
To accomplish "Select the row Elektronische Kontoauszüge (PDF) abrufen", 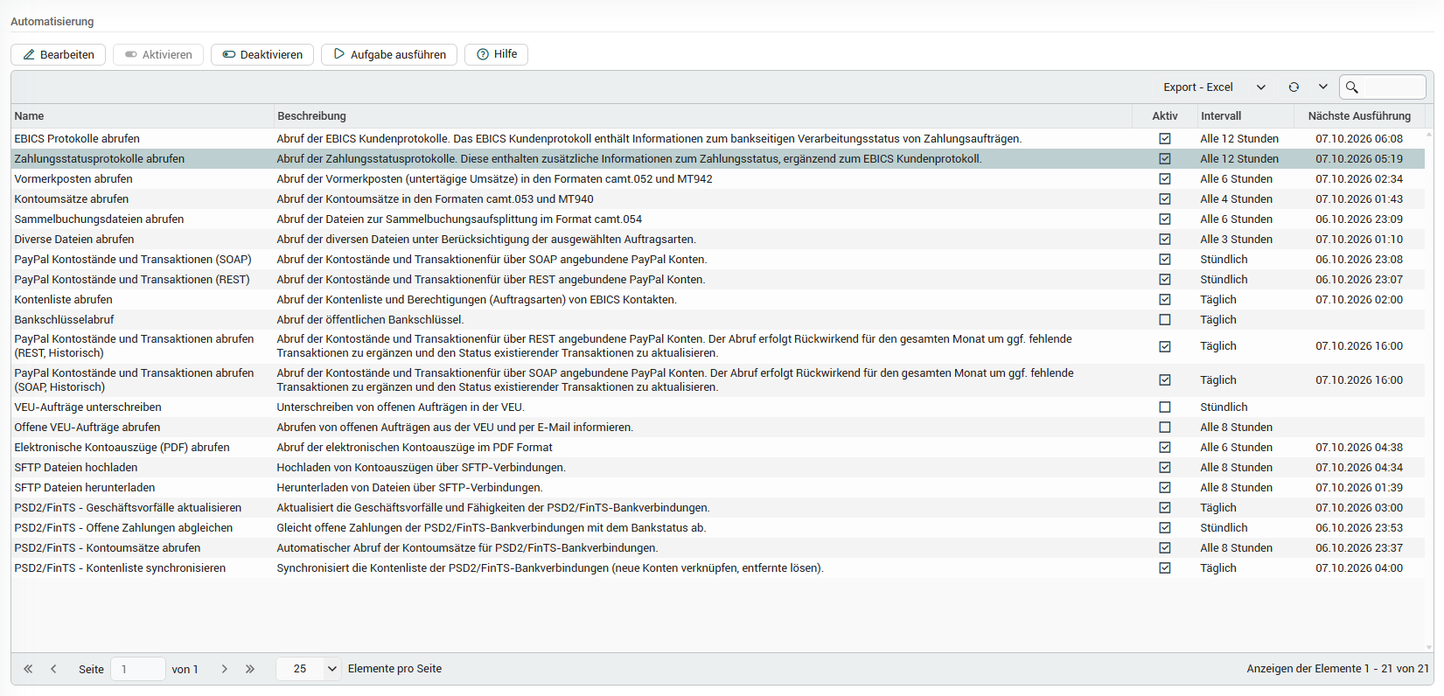I will point(718,448).
